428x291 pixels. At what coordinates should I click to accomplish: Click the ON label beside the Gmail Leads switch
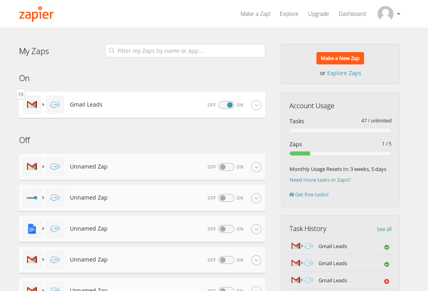240,105
